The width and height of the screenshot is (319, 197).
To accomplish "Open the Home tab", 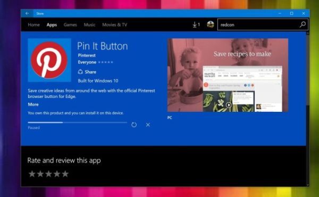I will tap(34, 25).
